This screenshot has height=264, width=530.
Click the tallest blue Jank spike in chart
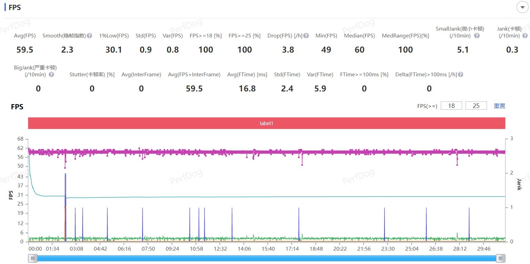click(65, 192)
